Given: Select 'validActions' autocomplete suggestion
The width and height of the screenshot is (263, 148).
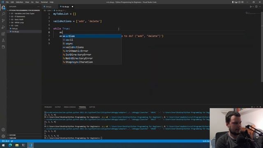Looking at the screenshot, I should pyautogui.click(x=92, y=47).
